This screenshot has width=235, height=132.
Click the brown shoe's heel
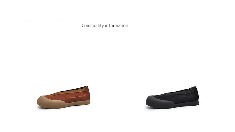click(x=87, y=94)
